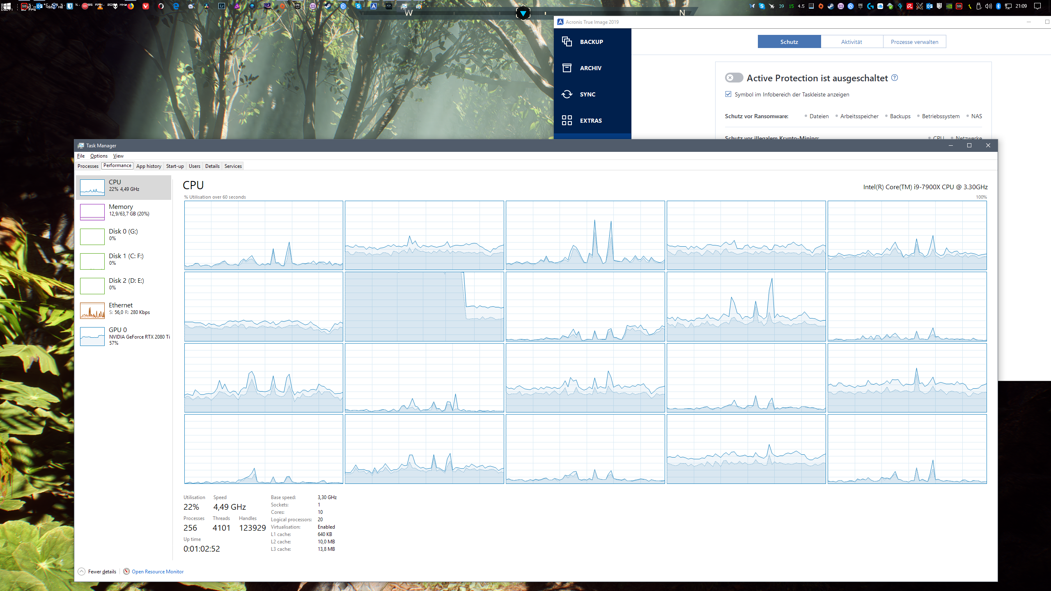1051x591 pixels.
Task: Click the SYNC icon in Acronis sidebar
Action: point(567,94)
